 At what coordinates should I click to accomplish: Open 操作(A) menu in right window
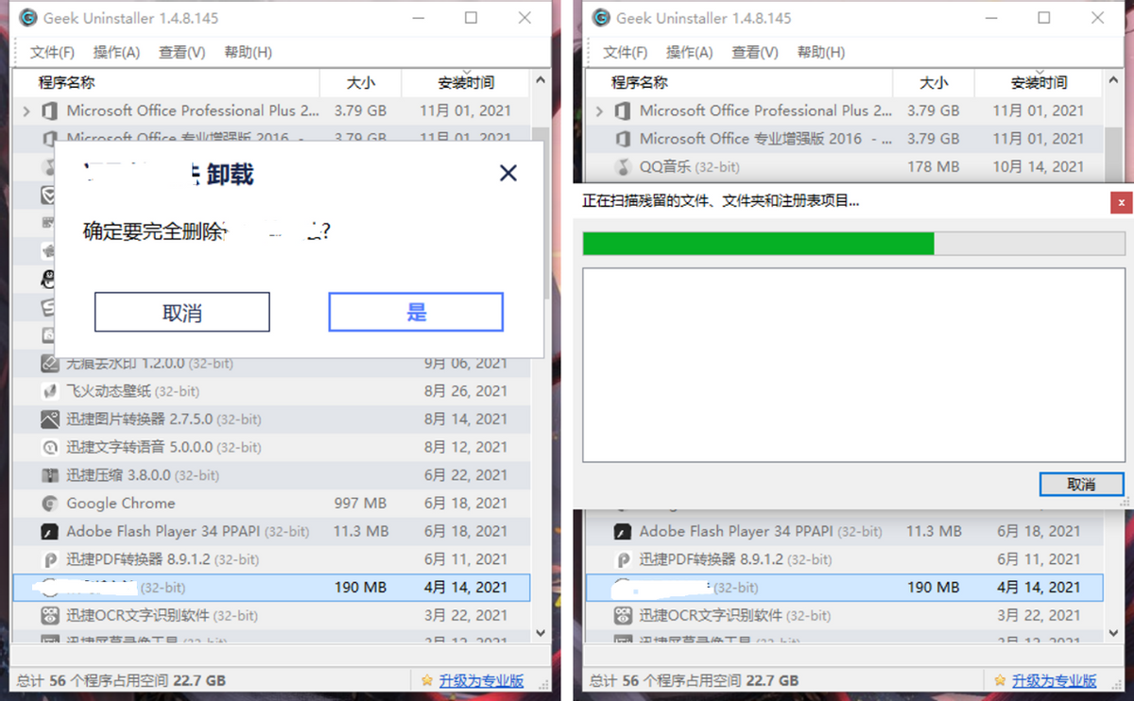pyautogui.click(x=689, y=52)
